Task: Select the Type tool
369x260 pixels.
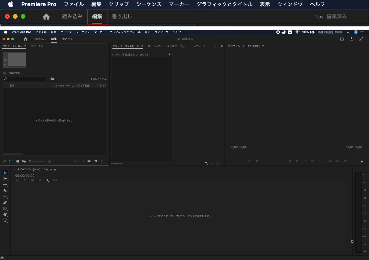Action: pos(5,220)
